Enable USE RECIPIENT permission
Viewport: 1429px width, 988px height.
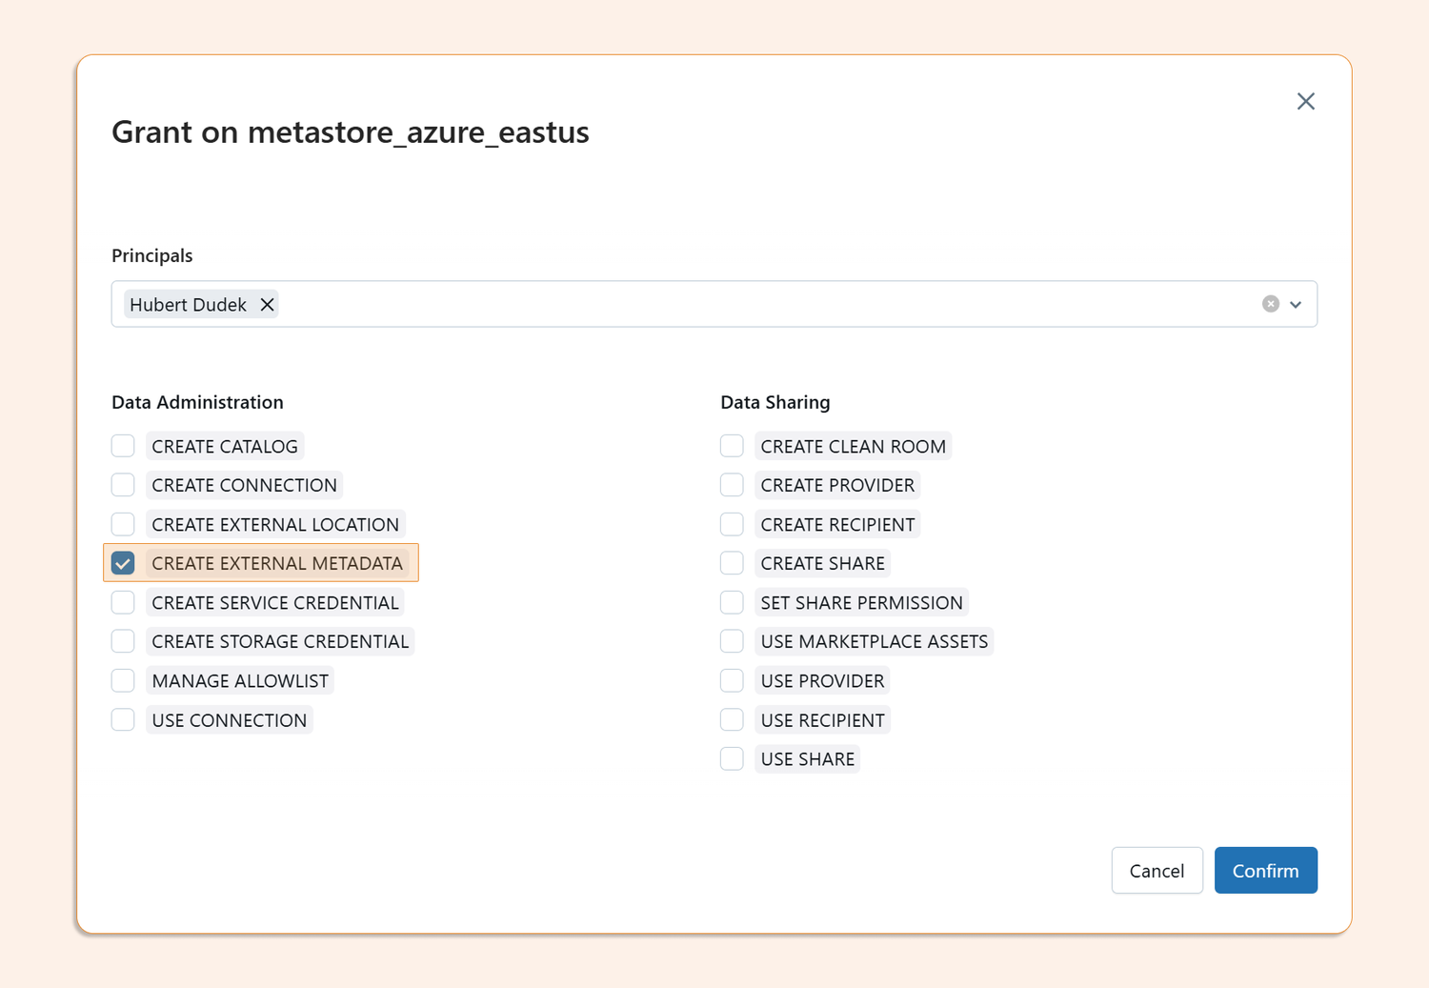(x=732, y=719)
